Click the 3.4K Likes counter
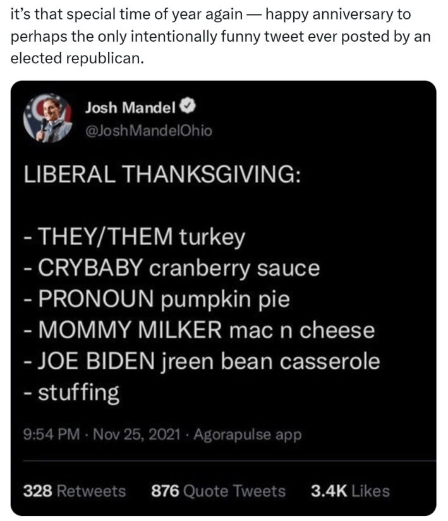This screenshot has height=521, width=448. [x=351, y=489]
